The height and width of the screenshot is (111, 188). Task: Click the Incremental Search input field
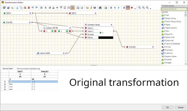tap(174, 9)
